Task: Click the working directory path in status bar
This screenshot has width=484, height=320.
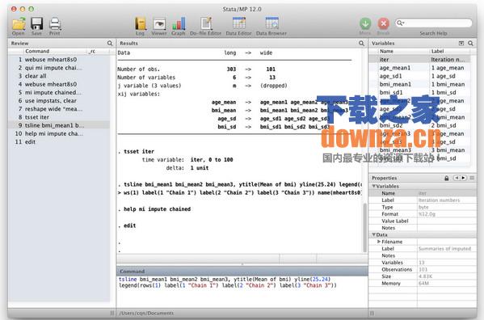Action: (x=146, y=314)
